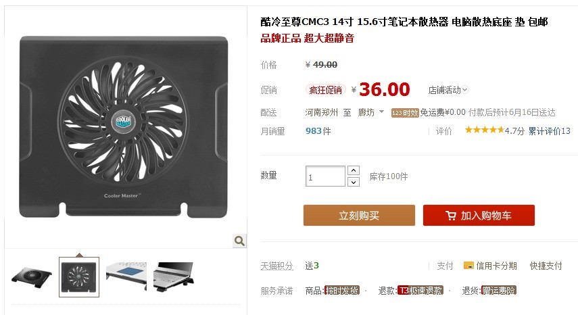Expand the 店铺活动 dropdown

[x=448, y=90]
